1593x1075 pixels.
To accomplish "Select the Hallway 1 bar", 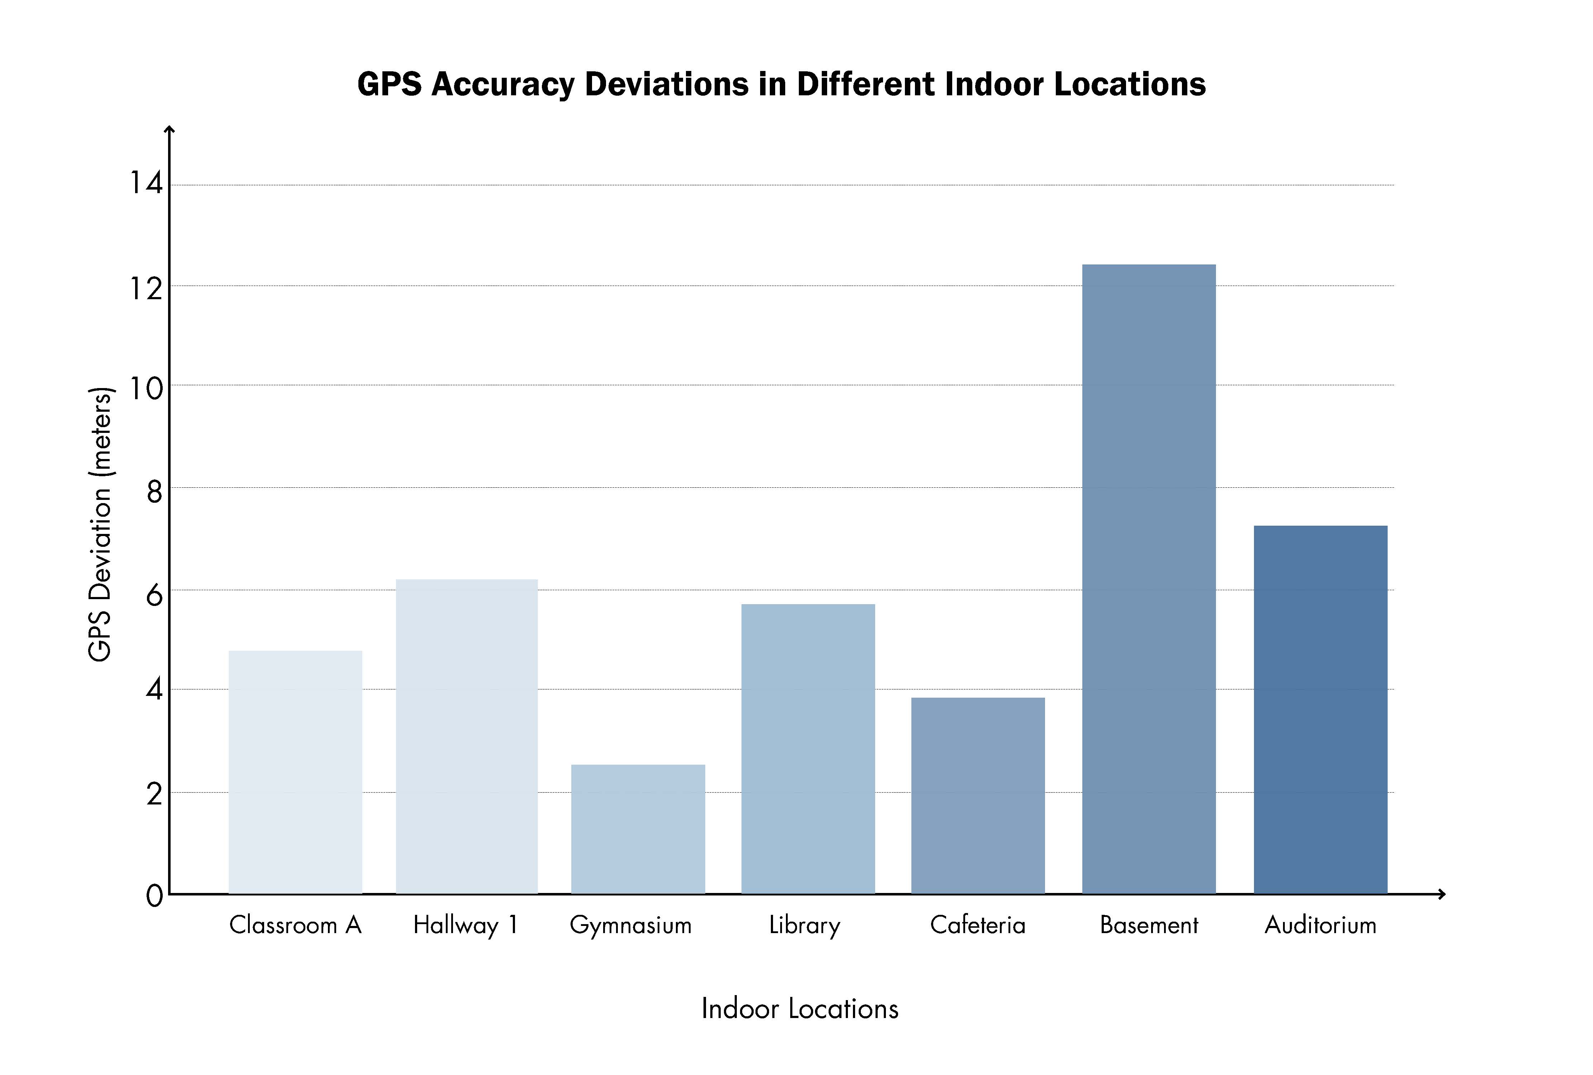I will 467,736.
